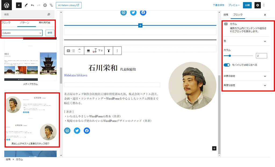Toggle モバイルでは縦に並べる switch
This screenshot has height=167, width=275.
point(227,65)
